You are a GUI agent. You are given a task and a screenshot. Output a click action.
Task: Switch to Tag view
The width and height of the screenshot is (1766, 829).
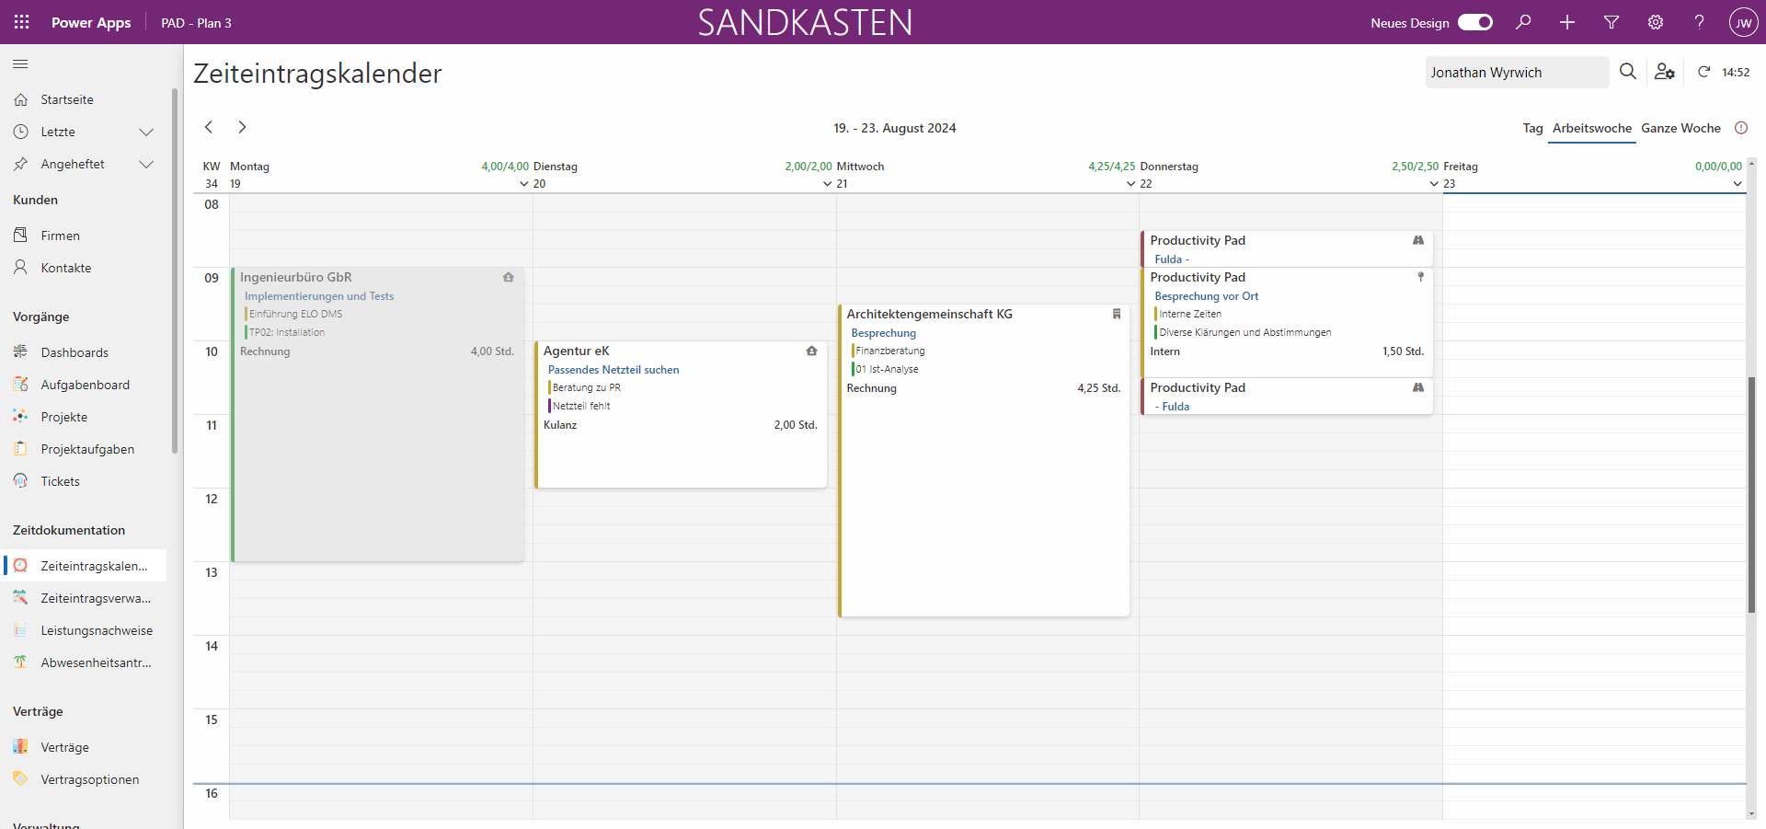click(x=1532, y=129)
